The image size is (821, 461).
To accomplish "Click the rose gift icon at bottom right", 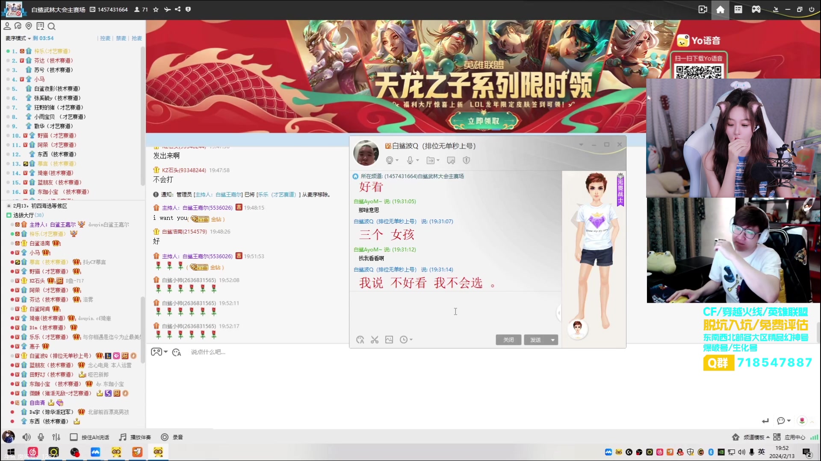I will point(802,420).
